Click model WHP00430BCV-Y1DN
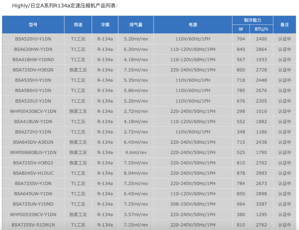Screen dimensions: 299x230 (33, 111)
